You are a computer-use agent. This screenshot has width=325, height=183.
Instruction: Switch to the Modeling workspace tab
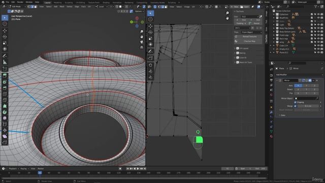pos(57,3)
